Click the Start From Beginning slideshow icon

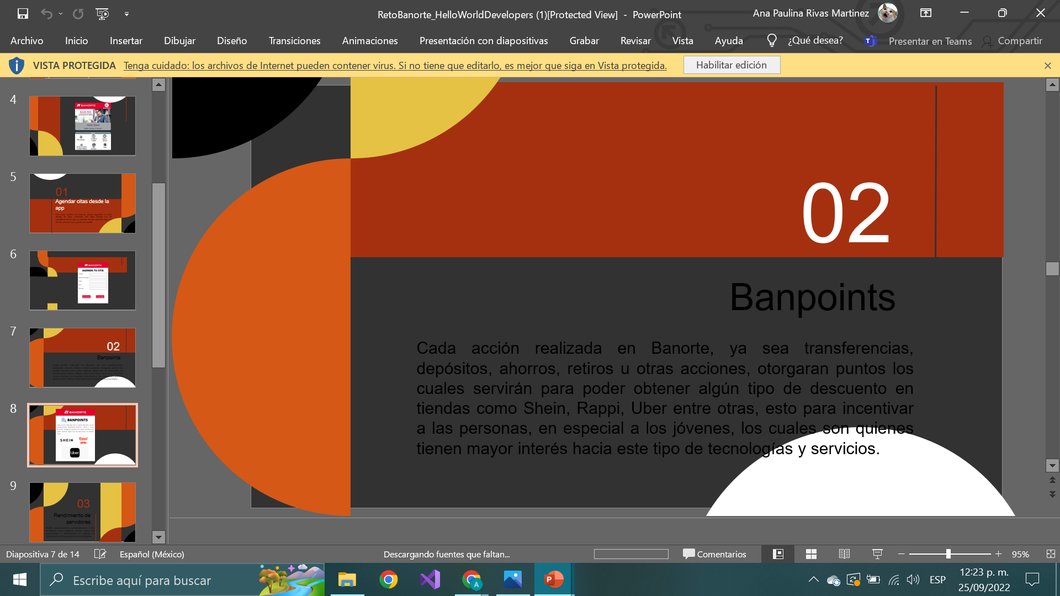tap(102, 14)
